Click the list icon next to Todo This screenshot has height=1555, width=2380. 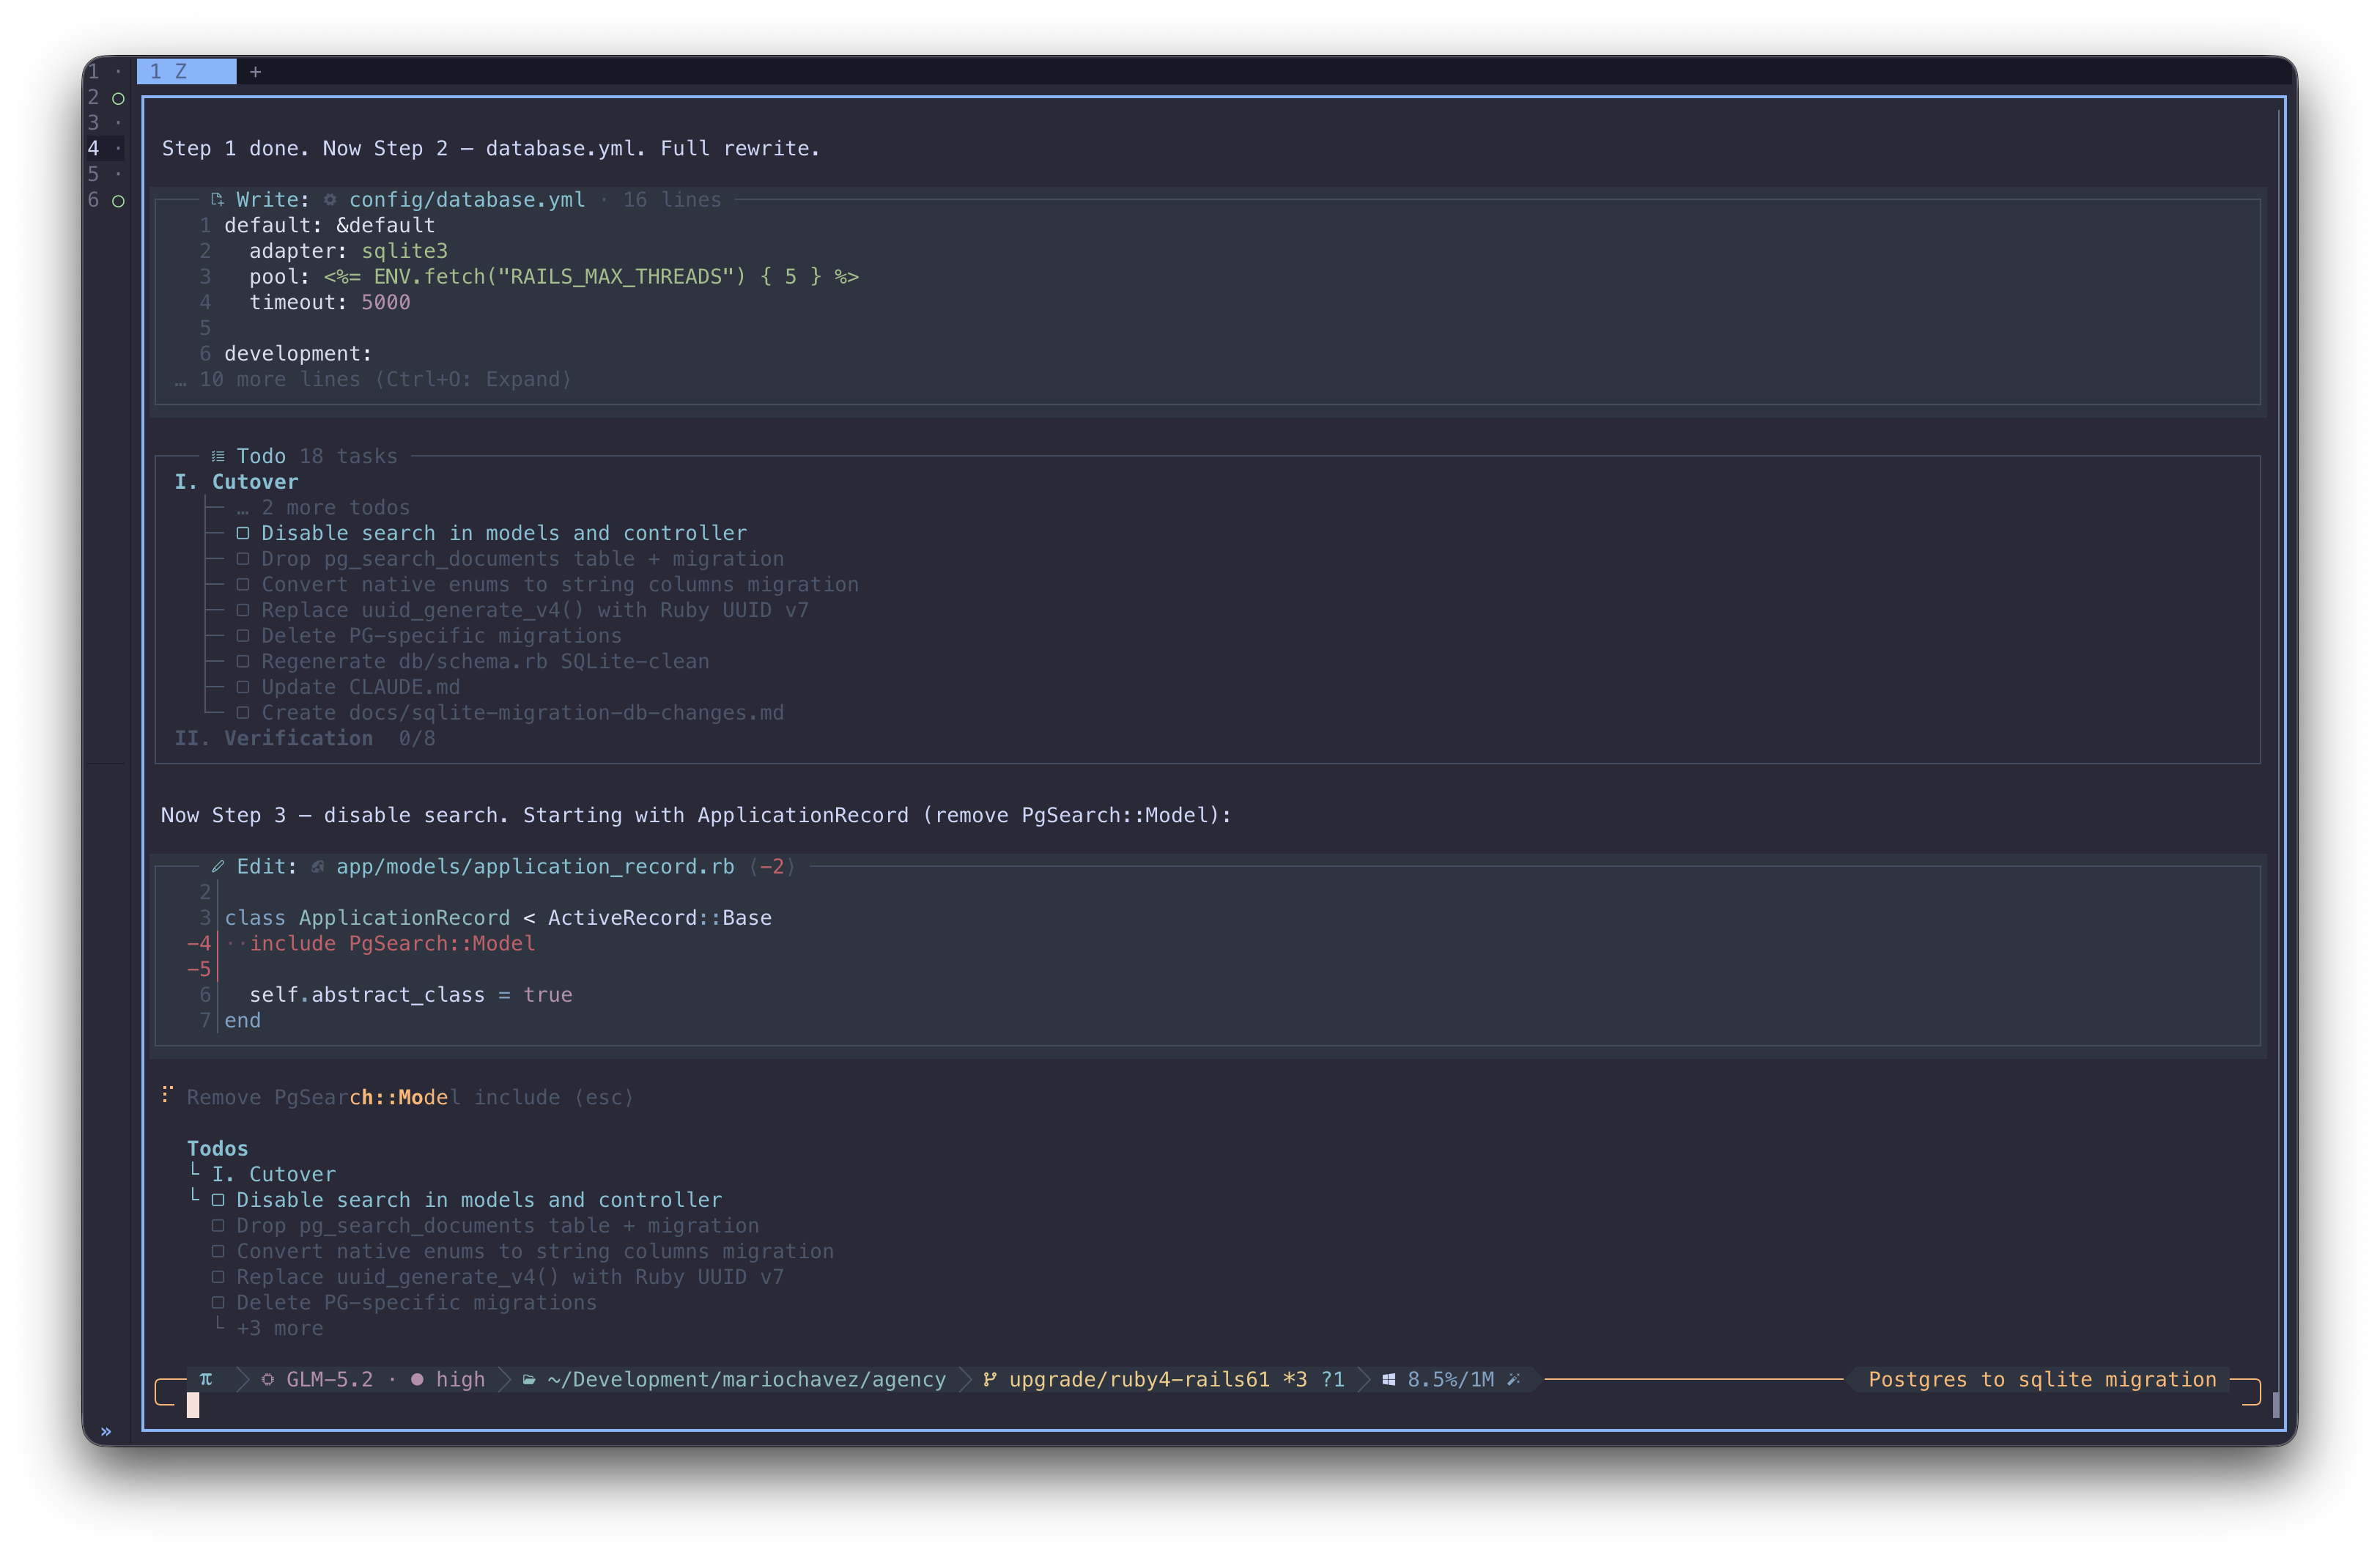217,456
